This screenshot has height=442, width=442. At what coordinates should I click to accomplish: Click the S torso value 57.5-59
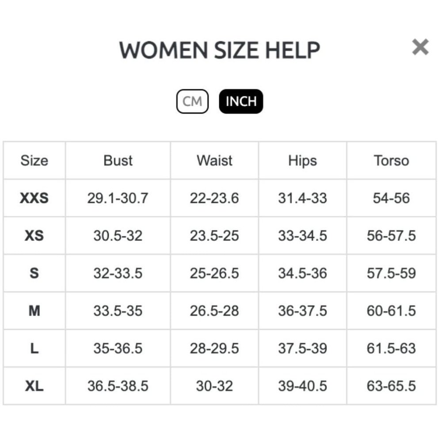(x=391, y=273)
